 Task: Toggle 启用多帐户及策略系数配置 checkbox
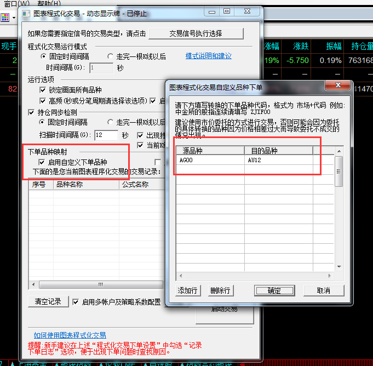pyautogui.click(x=76, y=301)
